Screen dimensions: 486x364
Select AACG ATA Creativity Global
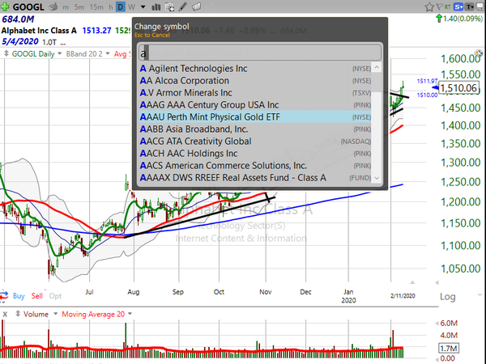(255, 141)
